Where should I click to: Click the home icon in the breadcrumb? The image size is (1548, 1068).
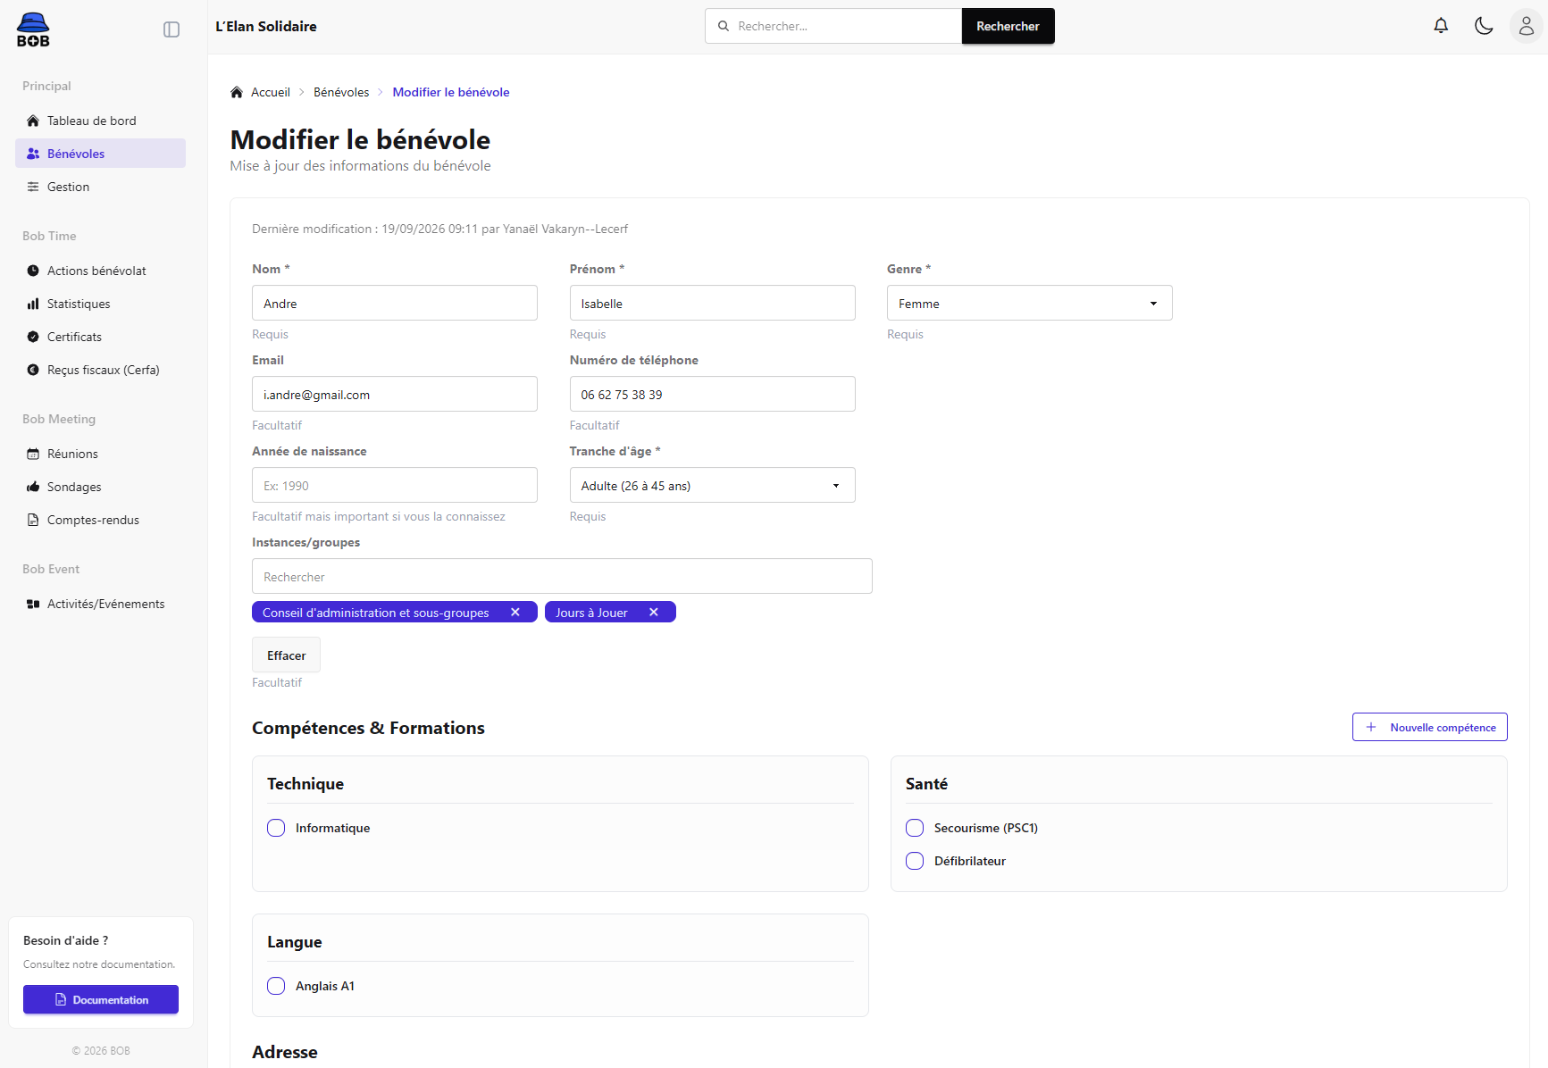(237, 92)
